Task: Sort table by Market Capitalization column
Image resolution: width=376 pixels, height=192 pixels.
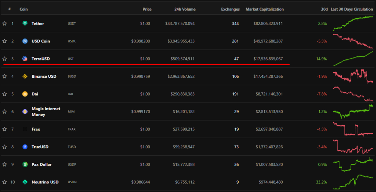Action: [264, 9]
